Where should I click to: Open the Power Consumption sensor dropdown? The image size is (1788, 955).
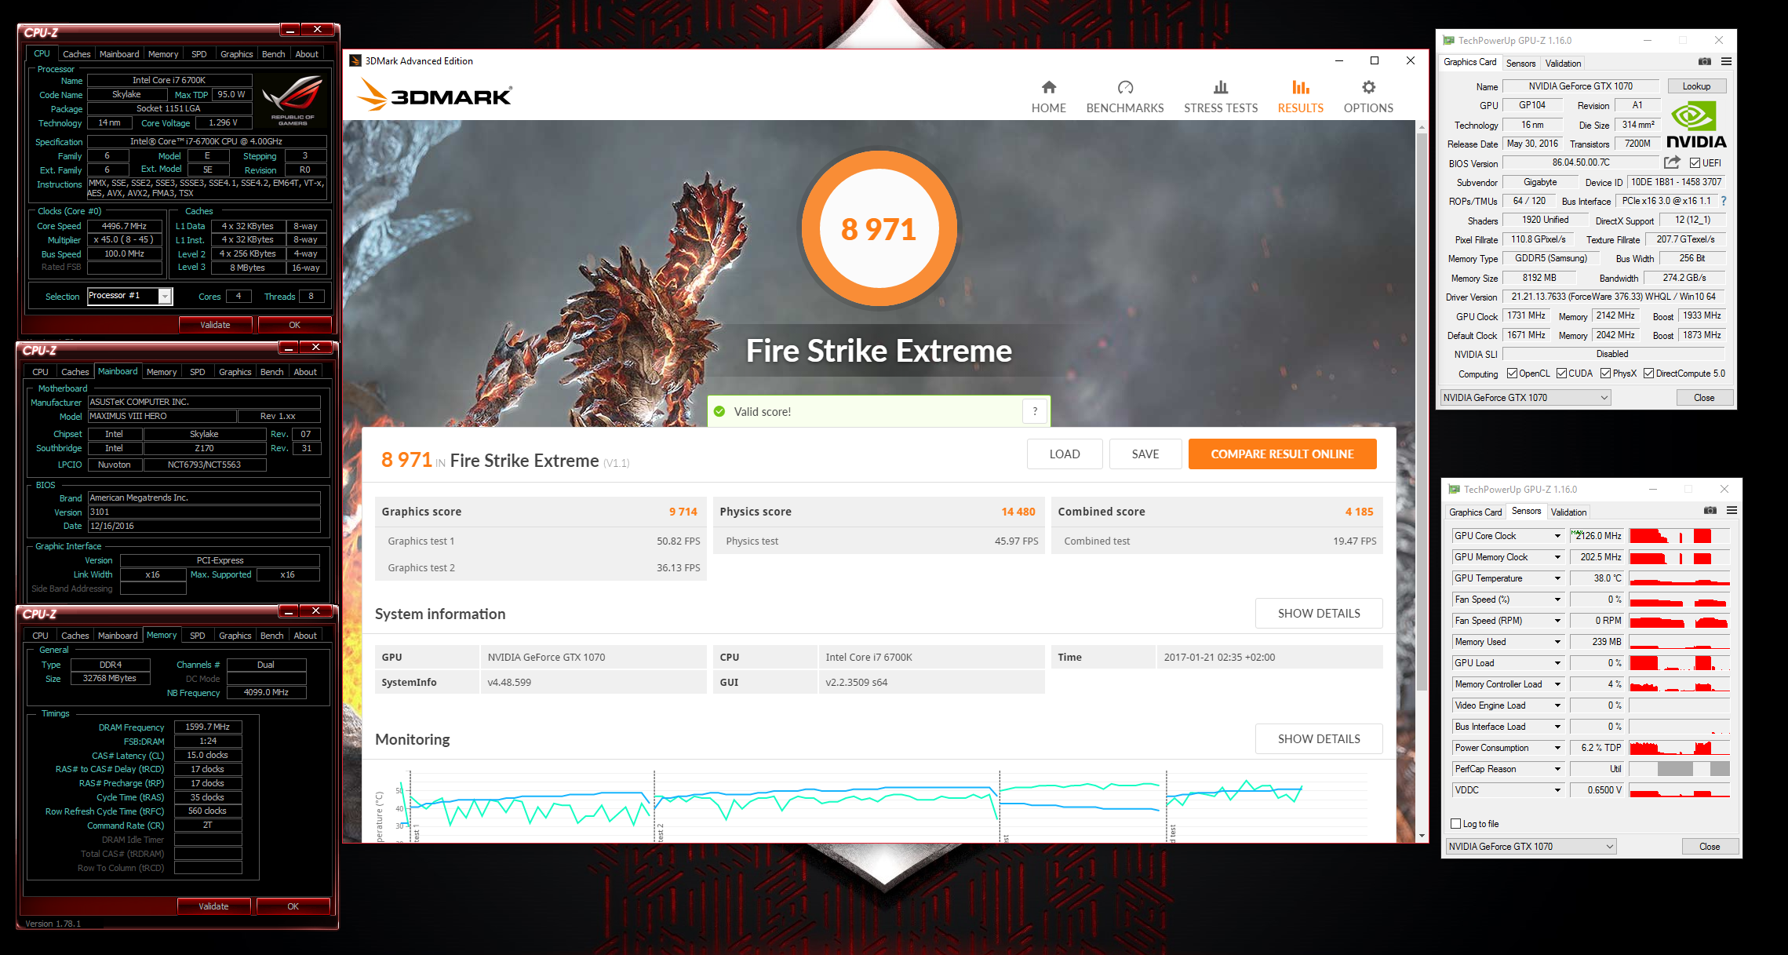pos(1557,748)
